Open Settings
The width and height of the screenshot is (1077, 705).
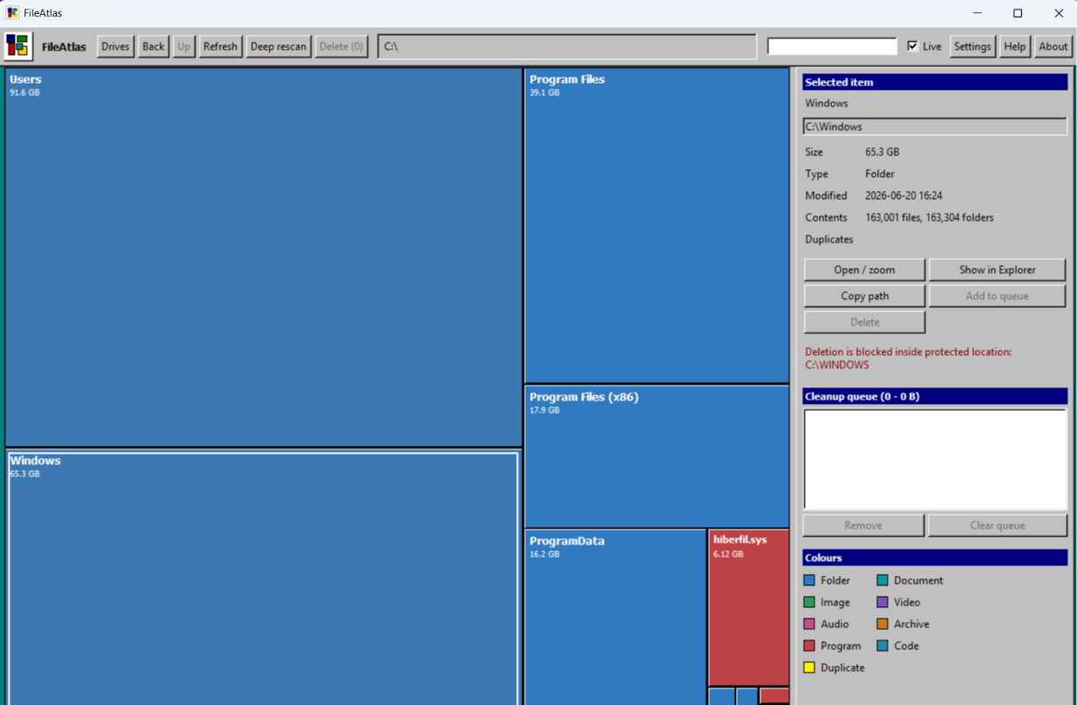point(972,46)
